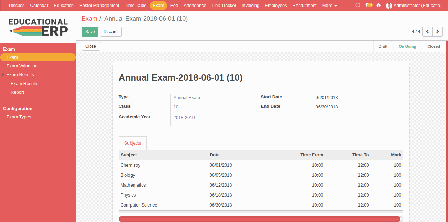Go to previous record arrow
Image resolution: width=448 pixels, height=222 pixels.
pyautogui.click(x=427, y=32)
